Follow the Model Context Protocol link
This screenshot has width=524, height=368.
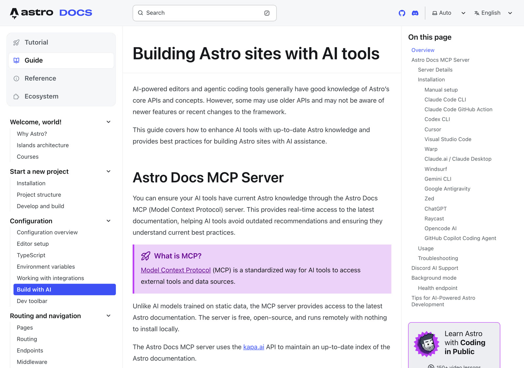tap(176, 270)
